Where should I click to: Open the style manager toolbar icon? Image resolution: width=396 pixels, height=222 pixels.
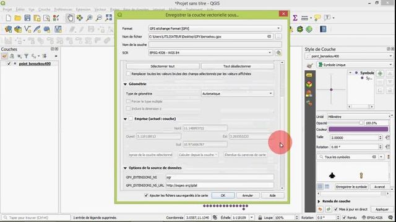tap(56, 18)
